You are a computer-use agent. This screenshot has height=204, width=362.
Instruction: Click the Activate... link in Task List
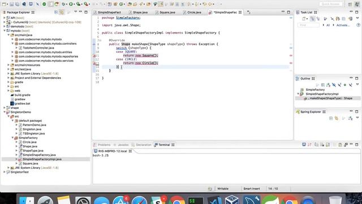(x=343, y=25)
